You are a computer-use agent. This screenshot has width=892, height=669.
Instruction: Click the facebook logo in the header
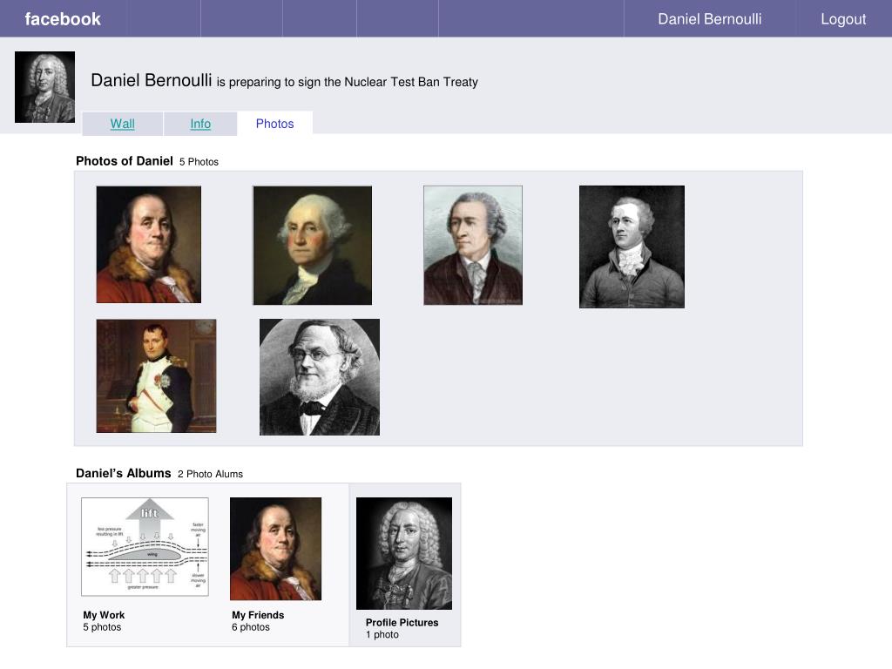point(63,19)
